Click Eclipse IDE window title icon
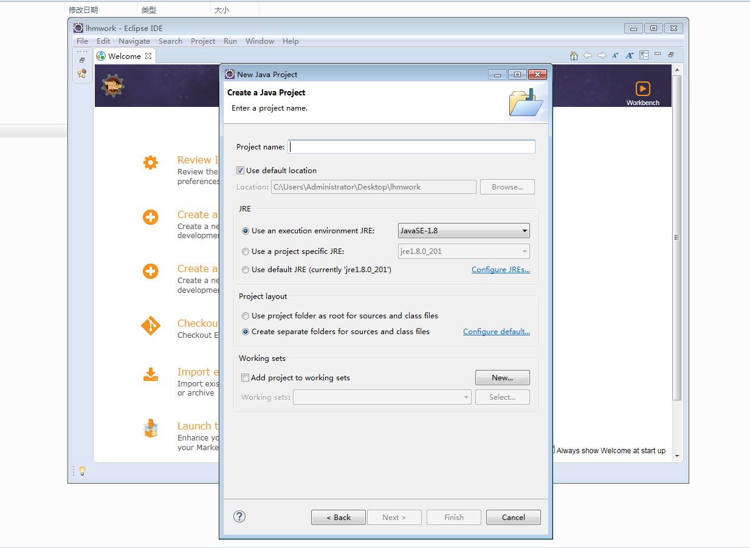Image resolution: width=750 pixels, height=548 pixels. [x=78, y=28]
